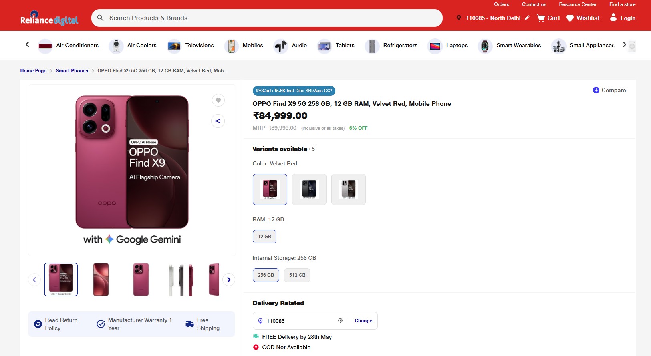The height and width of the screenshot is (356, 651).
Task: Show previous categories with left arrow
Action: click(27, 44)
